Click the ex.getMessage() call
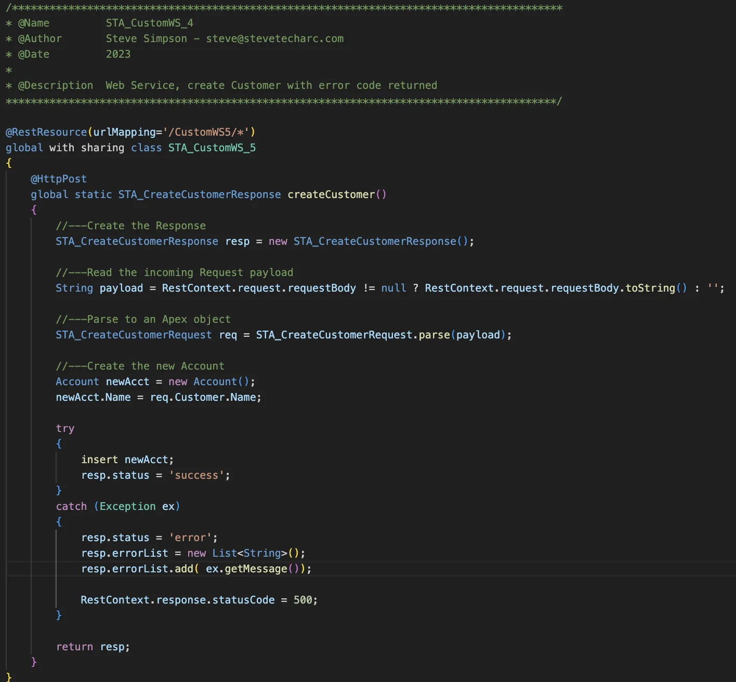736x682 pixels. coord(253,569)
